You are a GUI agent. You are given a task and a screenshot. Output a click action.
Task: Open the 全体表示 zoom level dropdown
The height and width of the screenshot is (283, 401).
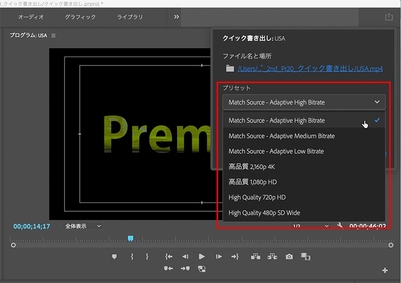point(83,226)
